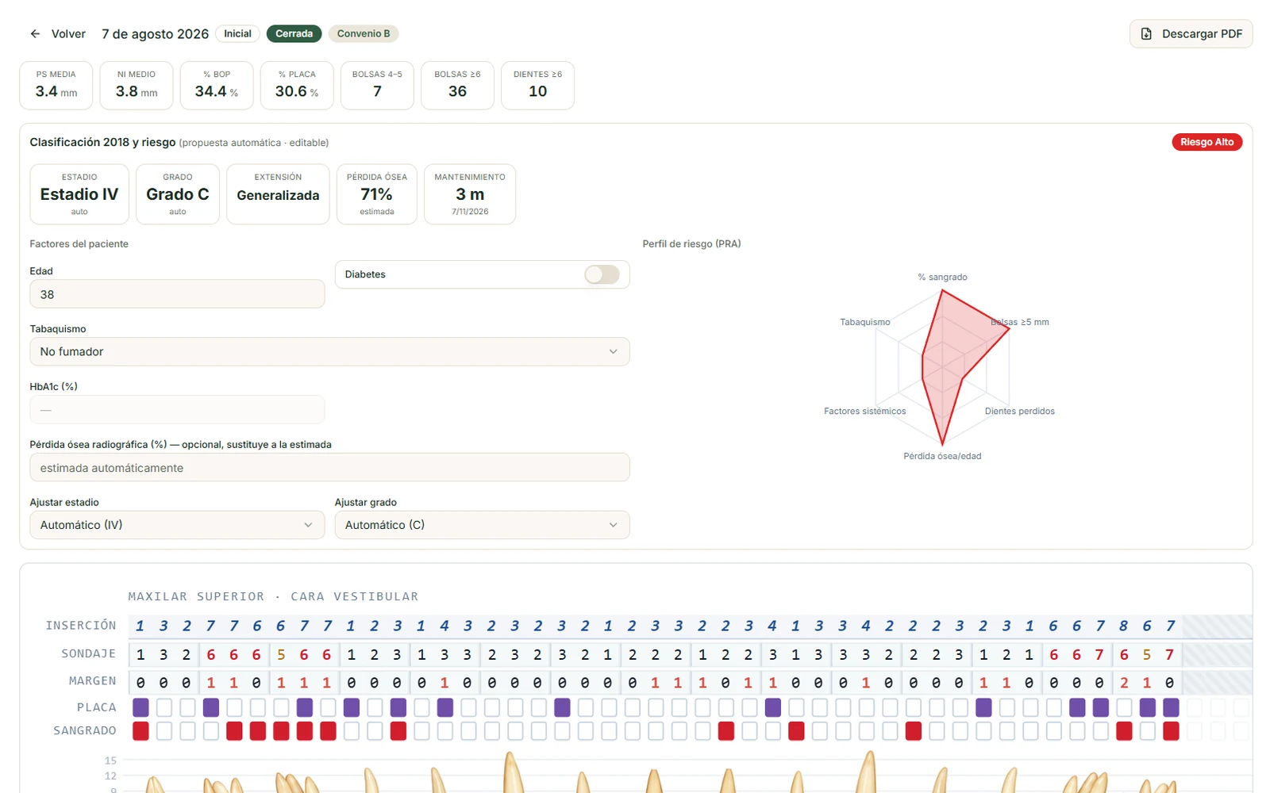This screenshot has height=793, width=1270.
Task: Click the BOLSAS 4–5 stat card
Action: click(377, 86)
